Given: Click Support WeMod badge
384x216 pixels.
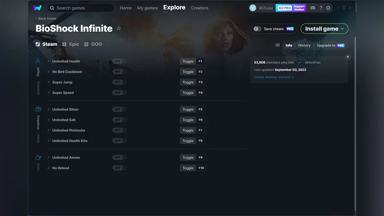Looking at the screenshot, I should [x=299, y=8].
